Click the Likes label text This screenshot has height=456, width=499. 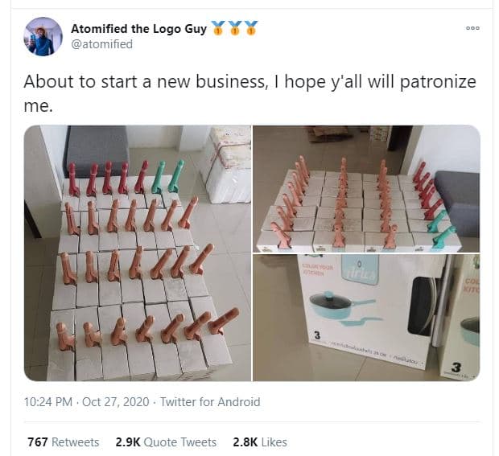point(274,442)
